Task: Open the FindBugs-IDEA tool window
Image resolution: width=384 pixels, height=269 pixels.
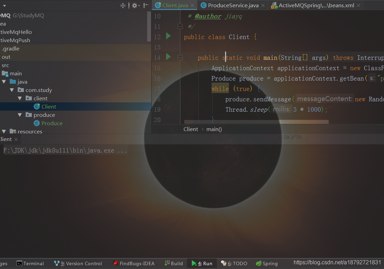Action: 134,263
